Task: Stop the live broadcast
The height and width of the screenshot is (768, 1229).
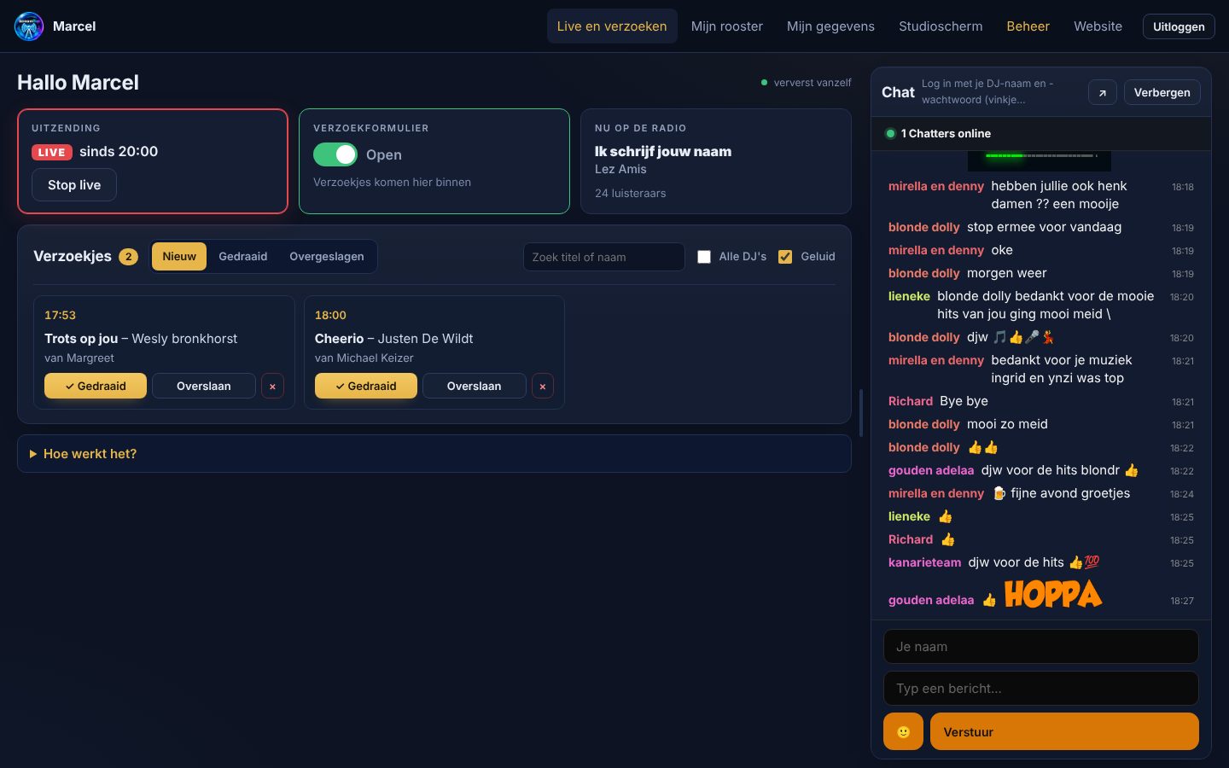Action: pos(74,185)
